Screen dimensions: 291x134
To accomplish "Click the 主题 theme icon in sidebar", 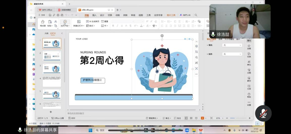I will [x=249, y=71].
